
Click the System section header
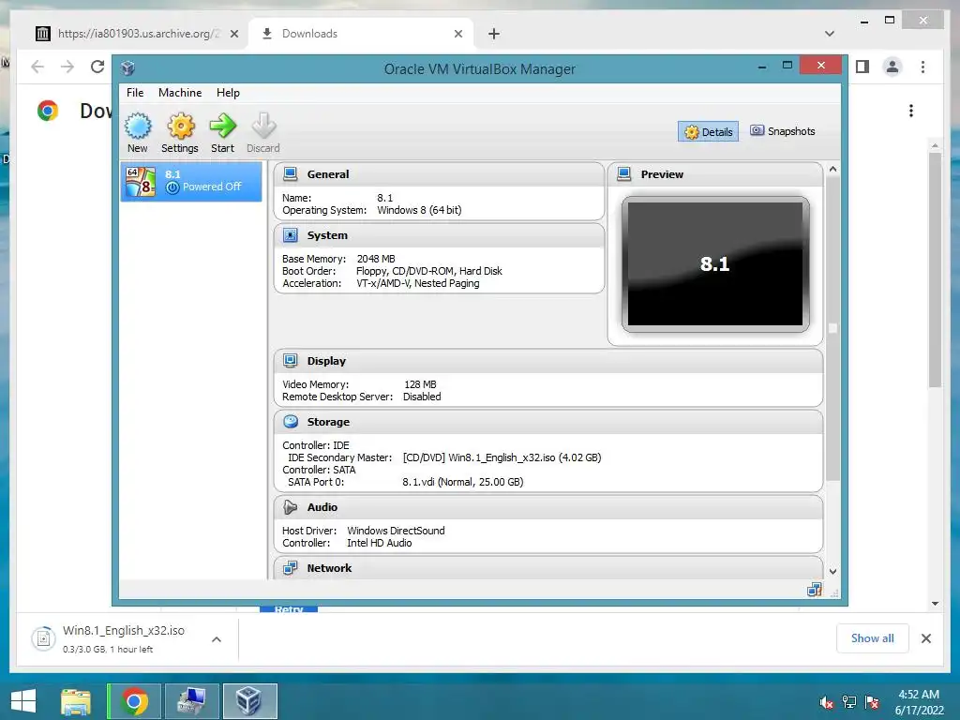(x=439, y=235)
